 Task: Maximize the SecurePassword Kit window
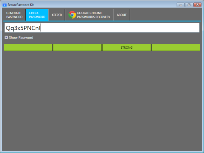click(x=189, y=5)
